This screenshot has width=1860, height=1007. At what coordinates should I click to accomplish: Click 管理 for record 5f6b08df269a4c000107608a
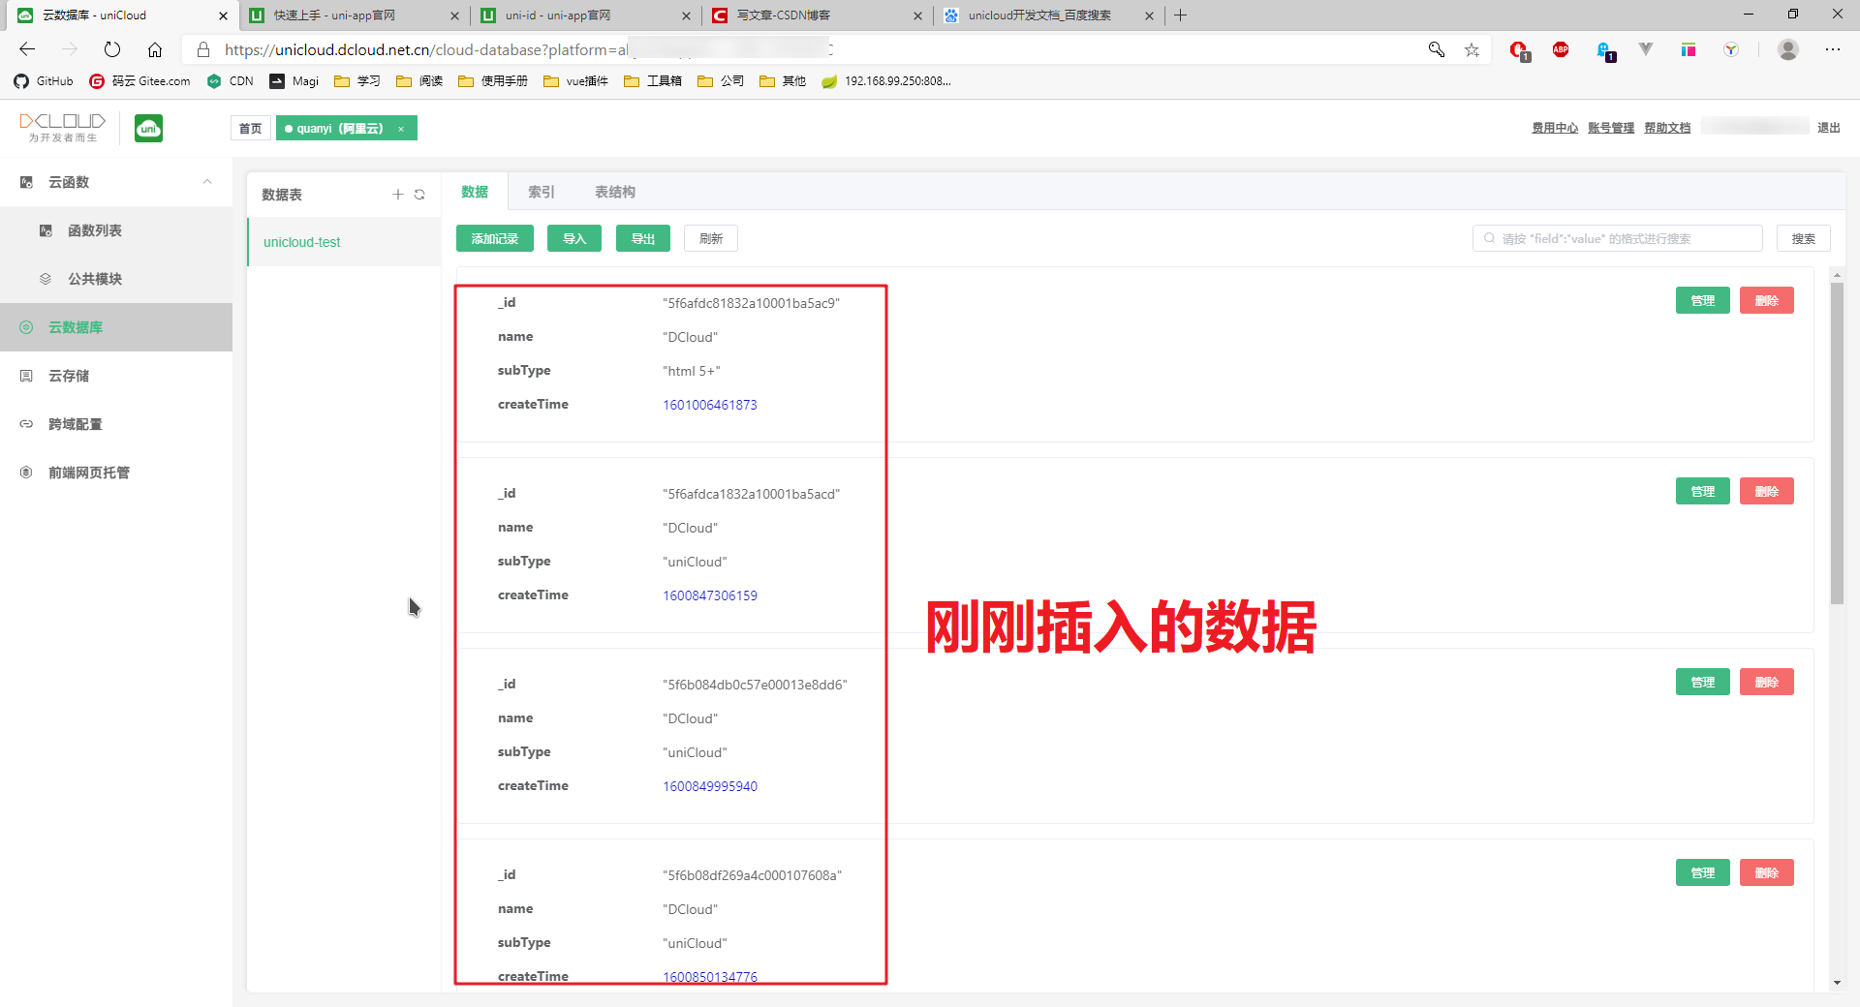tap(1703, 872)
